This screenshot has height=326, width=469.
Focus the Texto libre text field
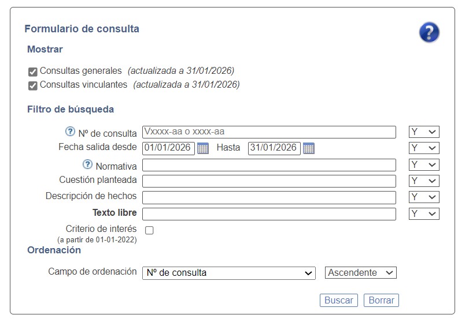click(x=269, y=214)
